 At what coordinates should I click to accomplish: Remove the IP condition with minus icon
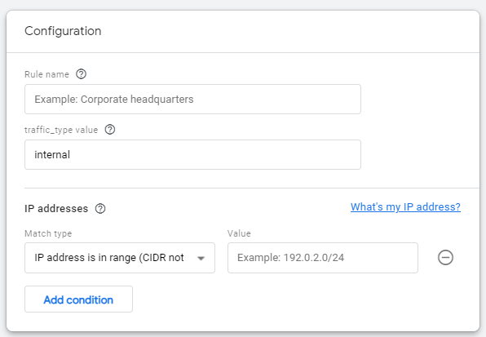coord(445,258)
